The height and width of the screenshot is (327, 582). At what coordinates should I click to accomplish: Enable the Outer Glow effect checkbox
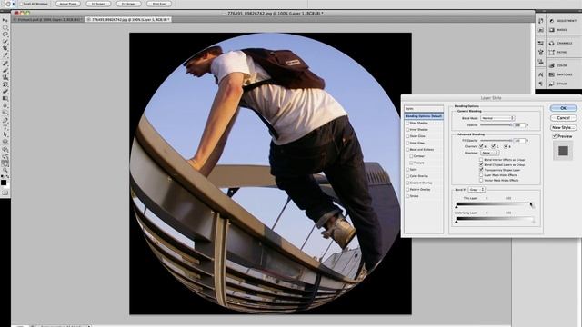click(x=407, y=136)
